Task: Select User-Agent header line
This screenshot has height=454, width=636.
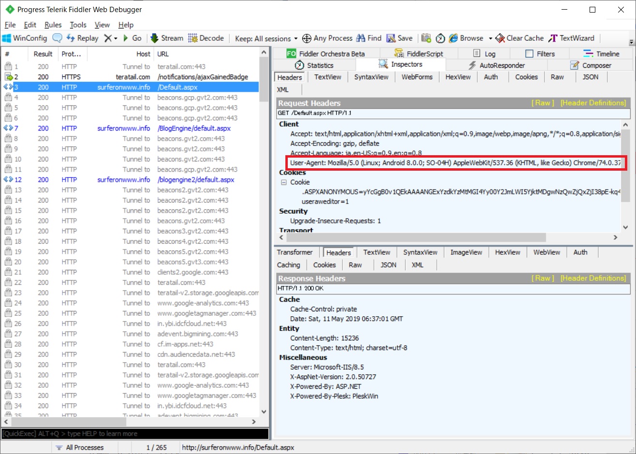Action: (x=455, y=163)
